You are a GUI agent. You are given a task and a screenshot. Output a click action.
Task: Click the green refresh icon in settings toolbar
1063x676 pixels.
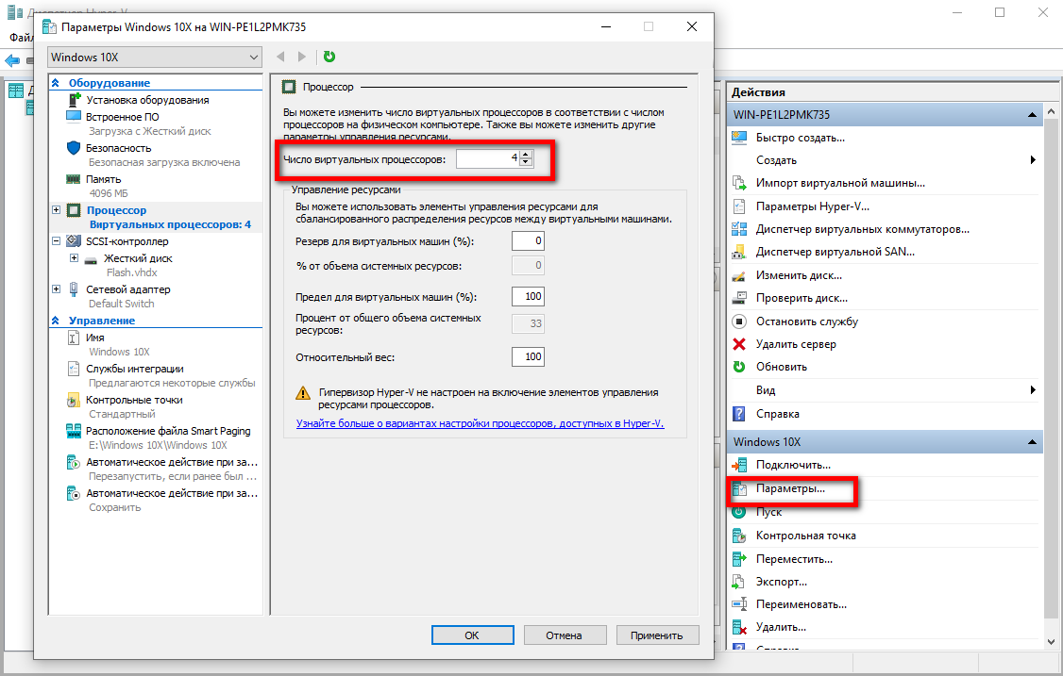(329, 57)
